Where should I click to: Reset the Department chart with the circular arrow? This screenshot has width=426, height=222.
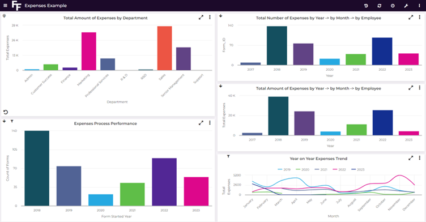[6, 112]
